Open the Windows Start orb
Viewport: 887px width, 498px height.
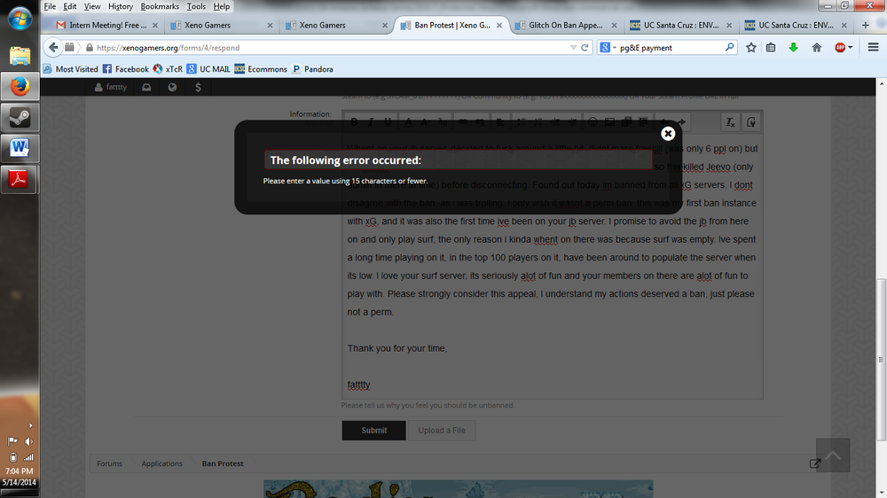coord(20,19)
